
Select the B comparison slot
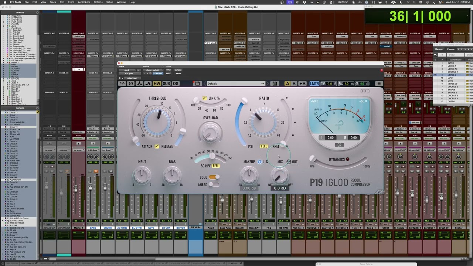click(x=294, y=83)
